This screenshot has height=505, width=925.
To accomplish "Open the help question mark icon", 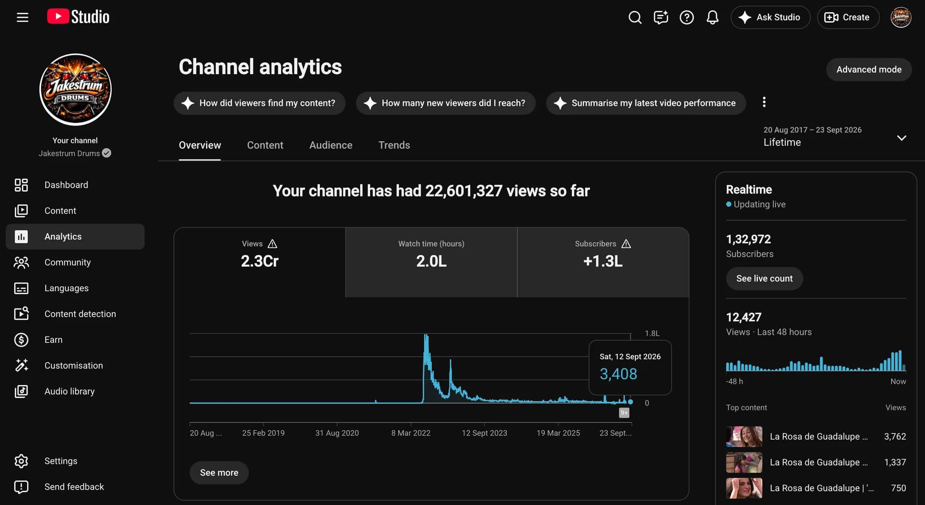I will (687, 17).
